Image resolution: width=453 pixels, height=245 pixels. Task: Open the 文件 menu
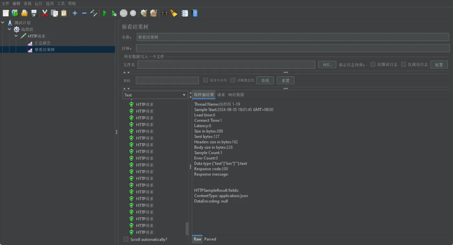pyautogui.click(x=6, y=4)
